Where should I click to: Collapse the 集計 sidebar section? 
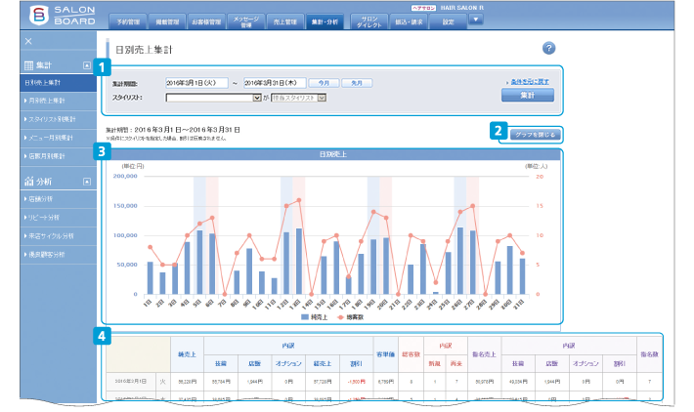pyautogui.click(x=87, y=65)
